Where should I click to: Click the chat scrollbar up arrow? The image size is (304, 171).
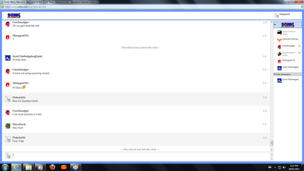[x=272, y=22]
